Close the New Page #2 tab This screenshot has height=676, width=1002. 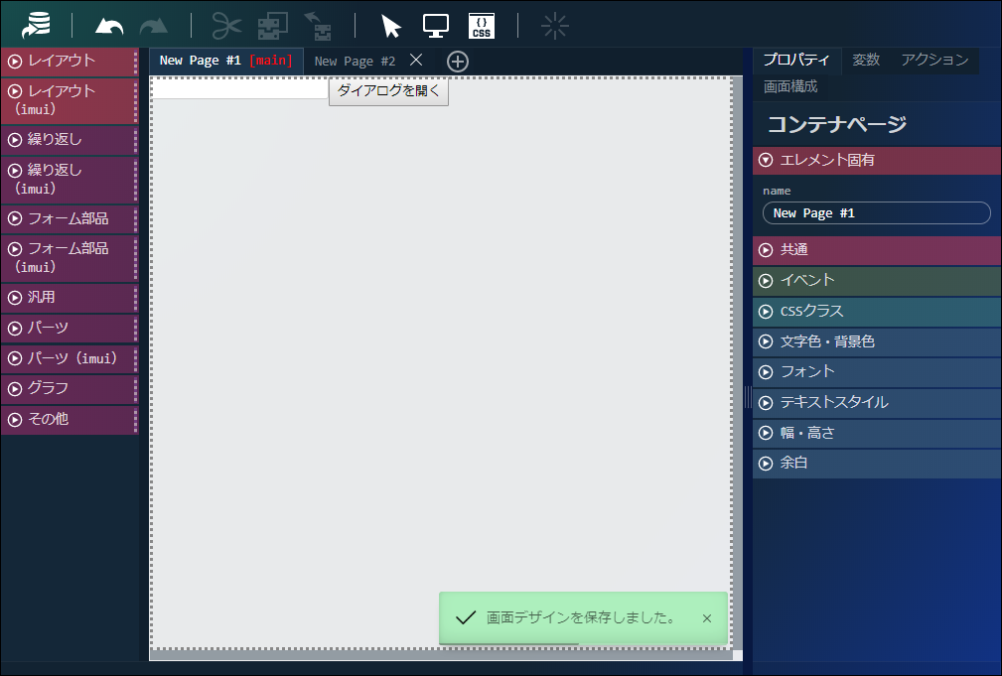click(416, 61)
